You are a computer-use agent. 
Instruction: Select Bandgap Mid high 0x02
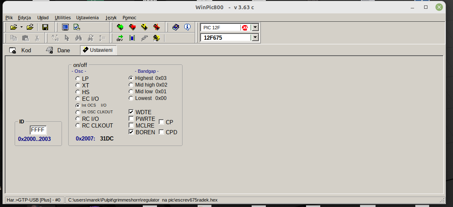pos(131,85)
